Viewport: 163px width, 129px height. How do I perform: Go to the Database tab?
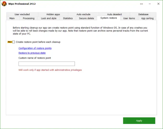pyautogui.click(x=143, y=14)
